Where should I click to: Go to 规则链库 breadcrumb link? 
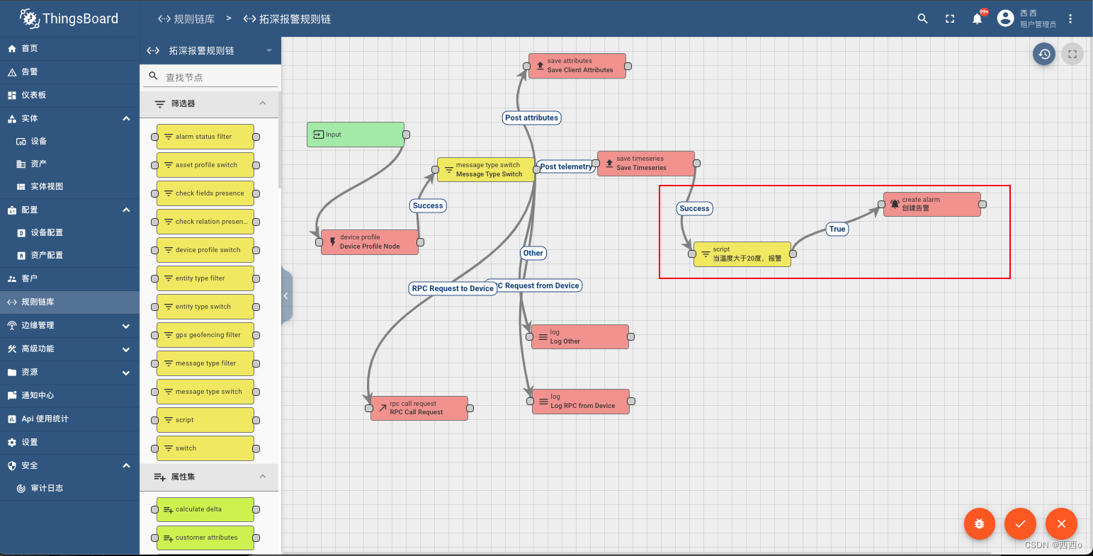tap(186, 19)
